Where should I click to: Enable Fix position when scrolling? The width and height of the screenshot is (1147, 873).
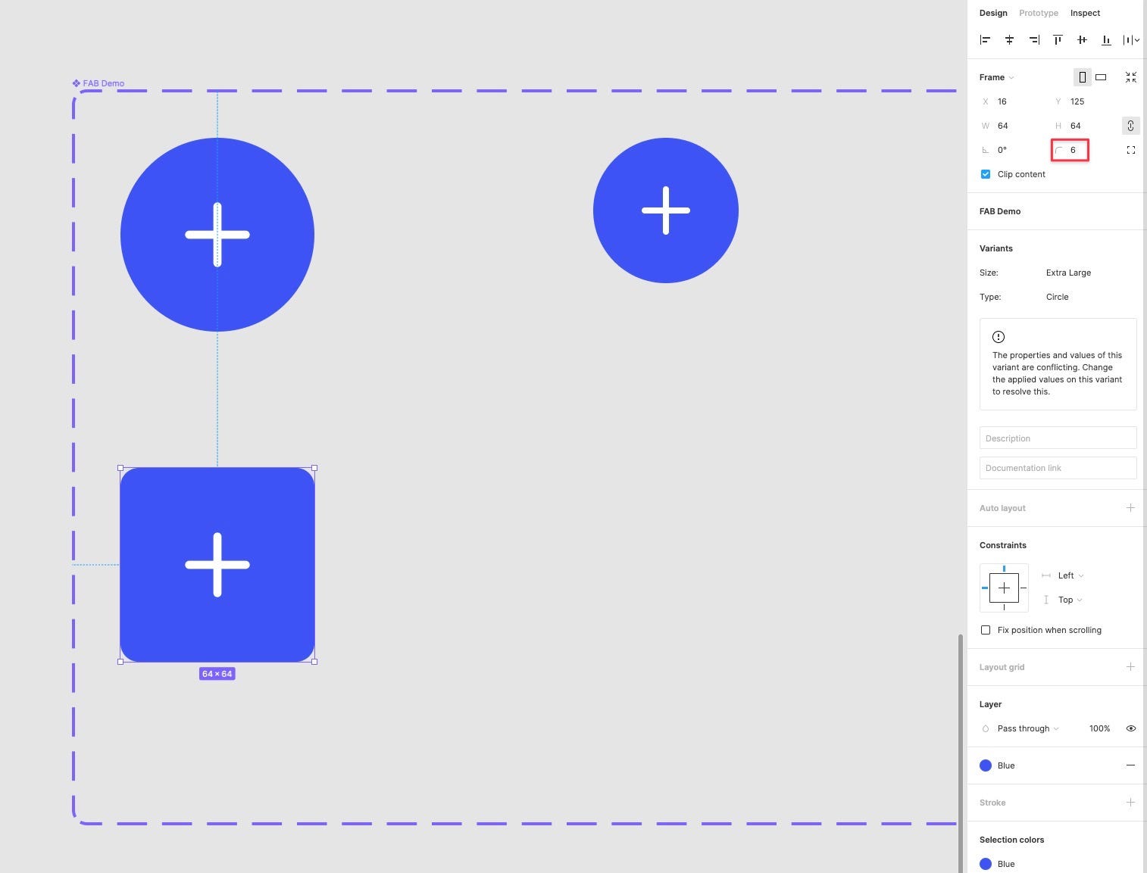986,630
